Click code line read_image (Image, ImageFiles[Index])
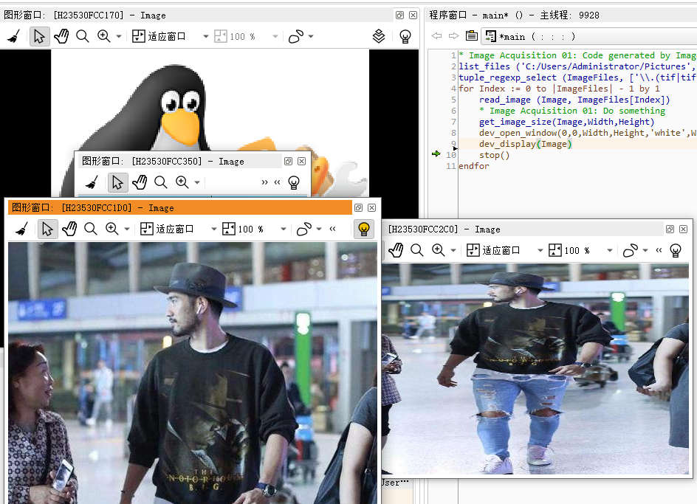This screenshot has width=697, height=504. 574,100
